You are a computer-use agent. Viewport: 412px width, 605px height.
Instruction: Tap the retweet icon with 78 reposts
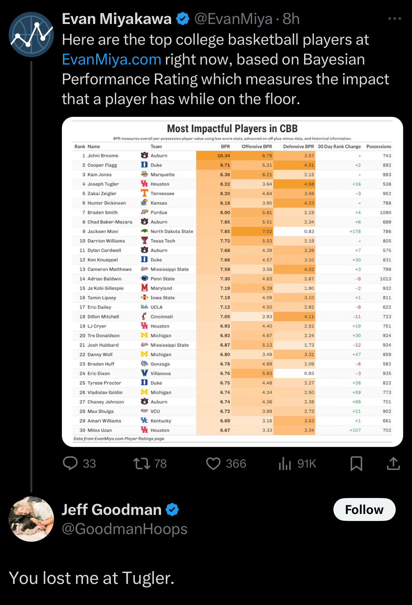pos(142,463)
